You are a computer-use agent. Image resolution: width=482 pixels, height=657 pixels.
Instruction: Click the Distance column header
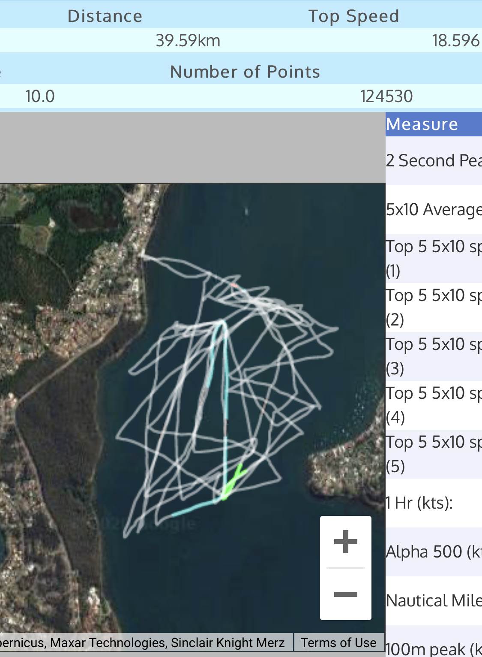point(105,16)
